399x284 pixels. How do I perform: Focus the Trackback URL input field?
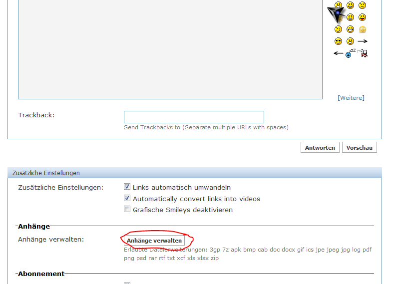click(194, 117)
